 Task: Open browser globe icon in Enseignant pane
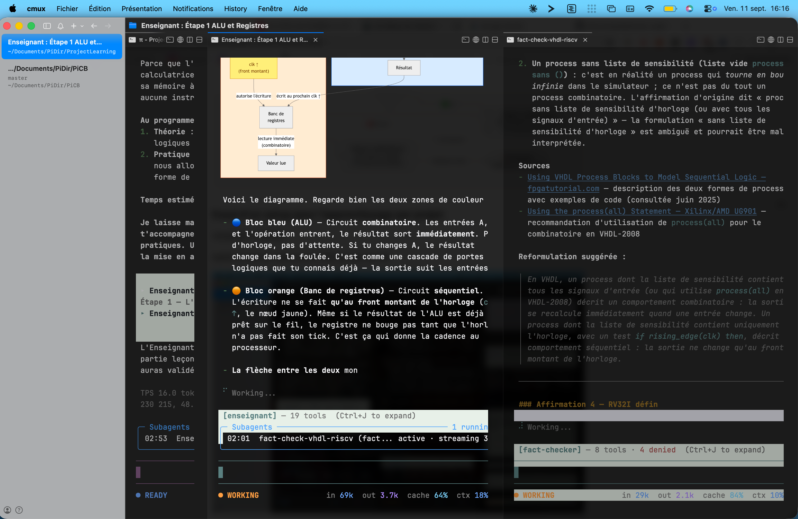[x=476, y=40]
